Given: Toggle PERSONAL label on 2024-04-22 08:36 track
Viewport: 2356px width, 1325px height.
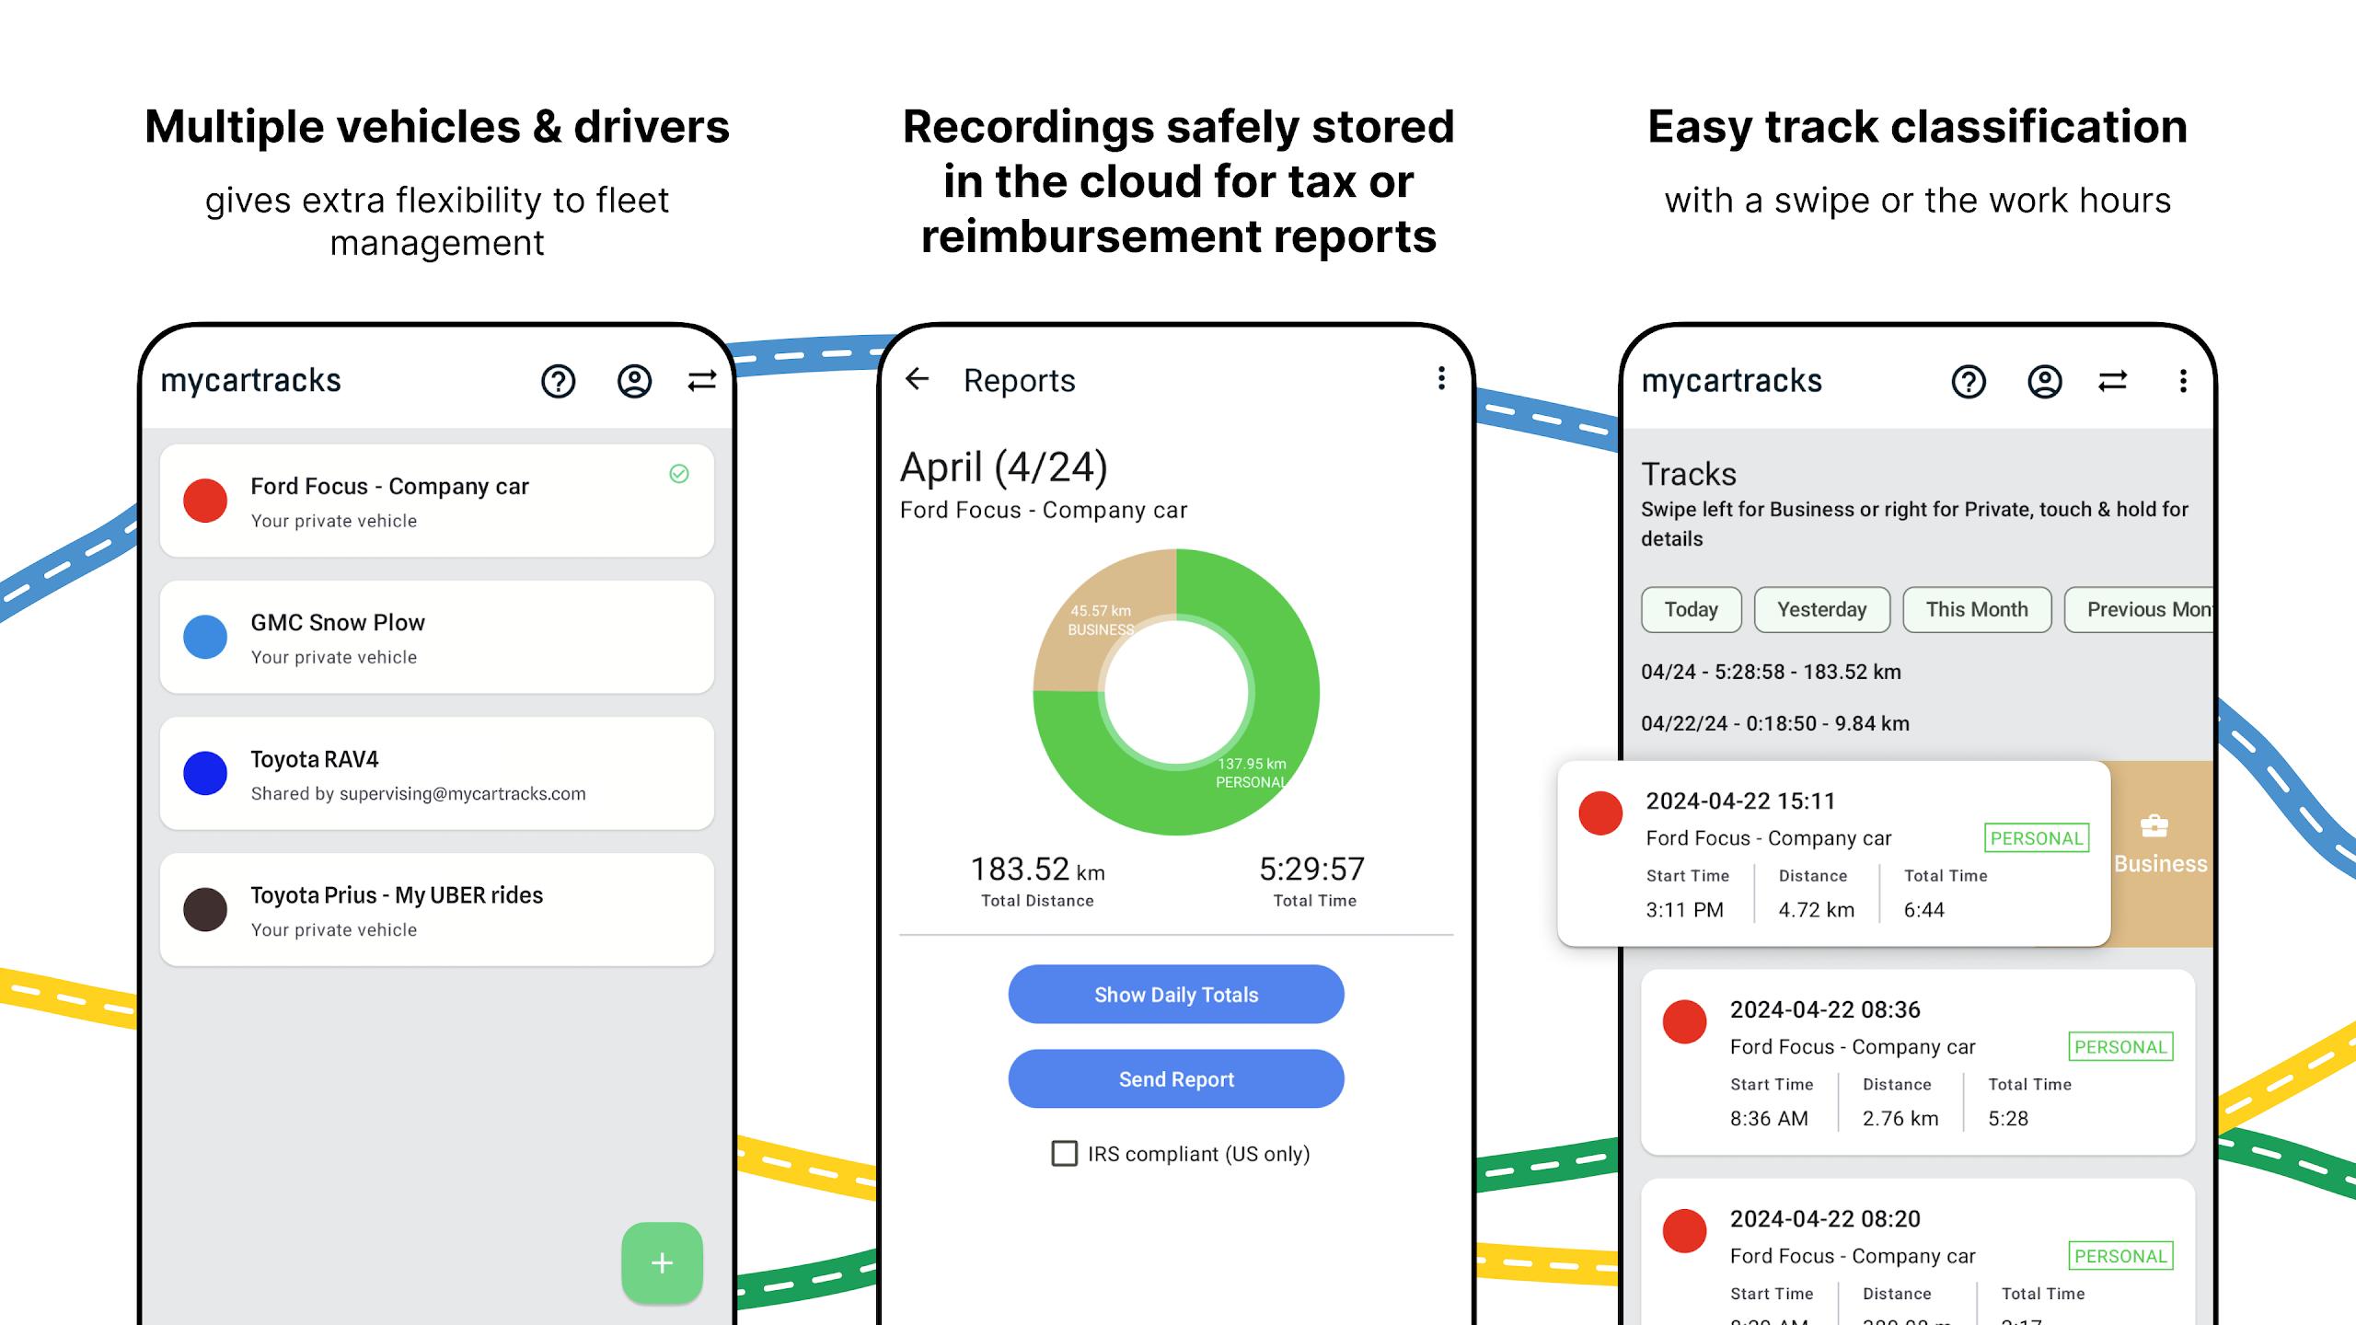Looking at the screenshot, I should (x=2123, y=1045).
